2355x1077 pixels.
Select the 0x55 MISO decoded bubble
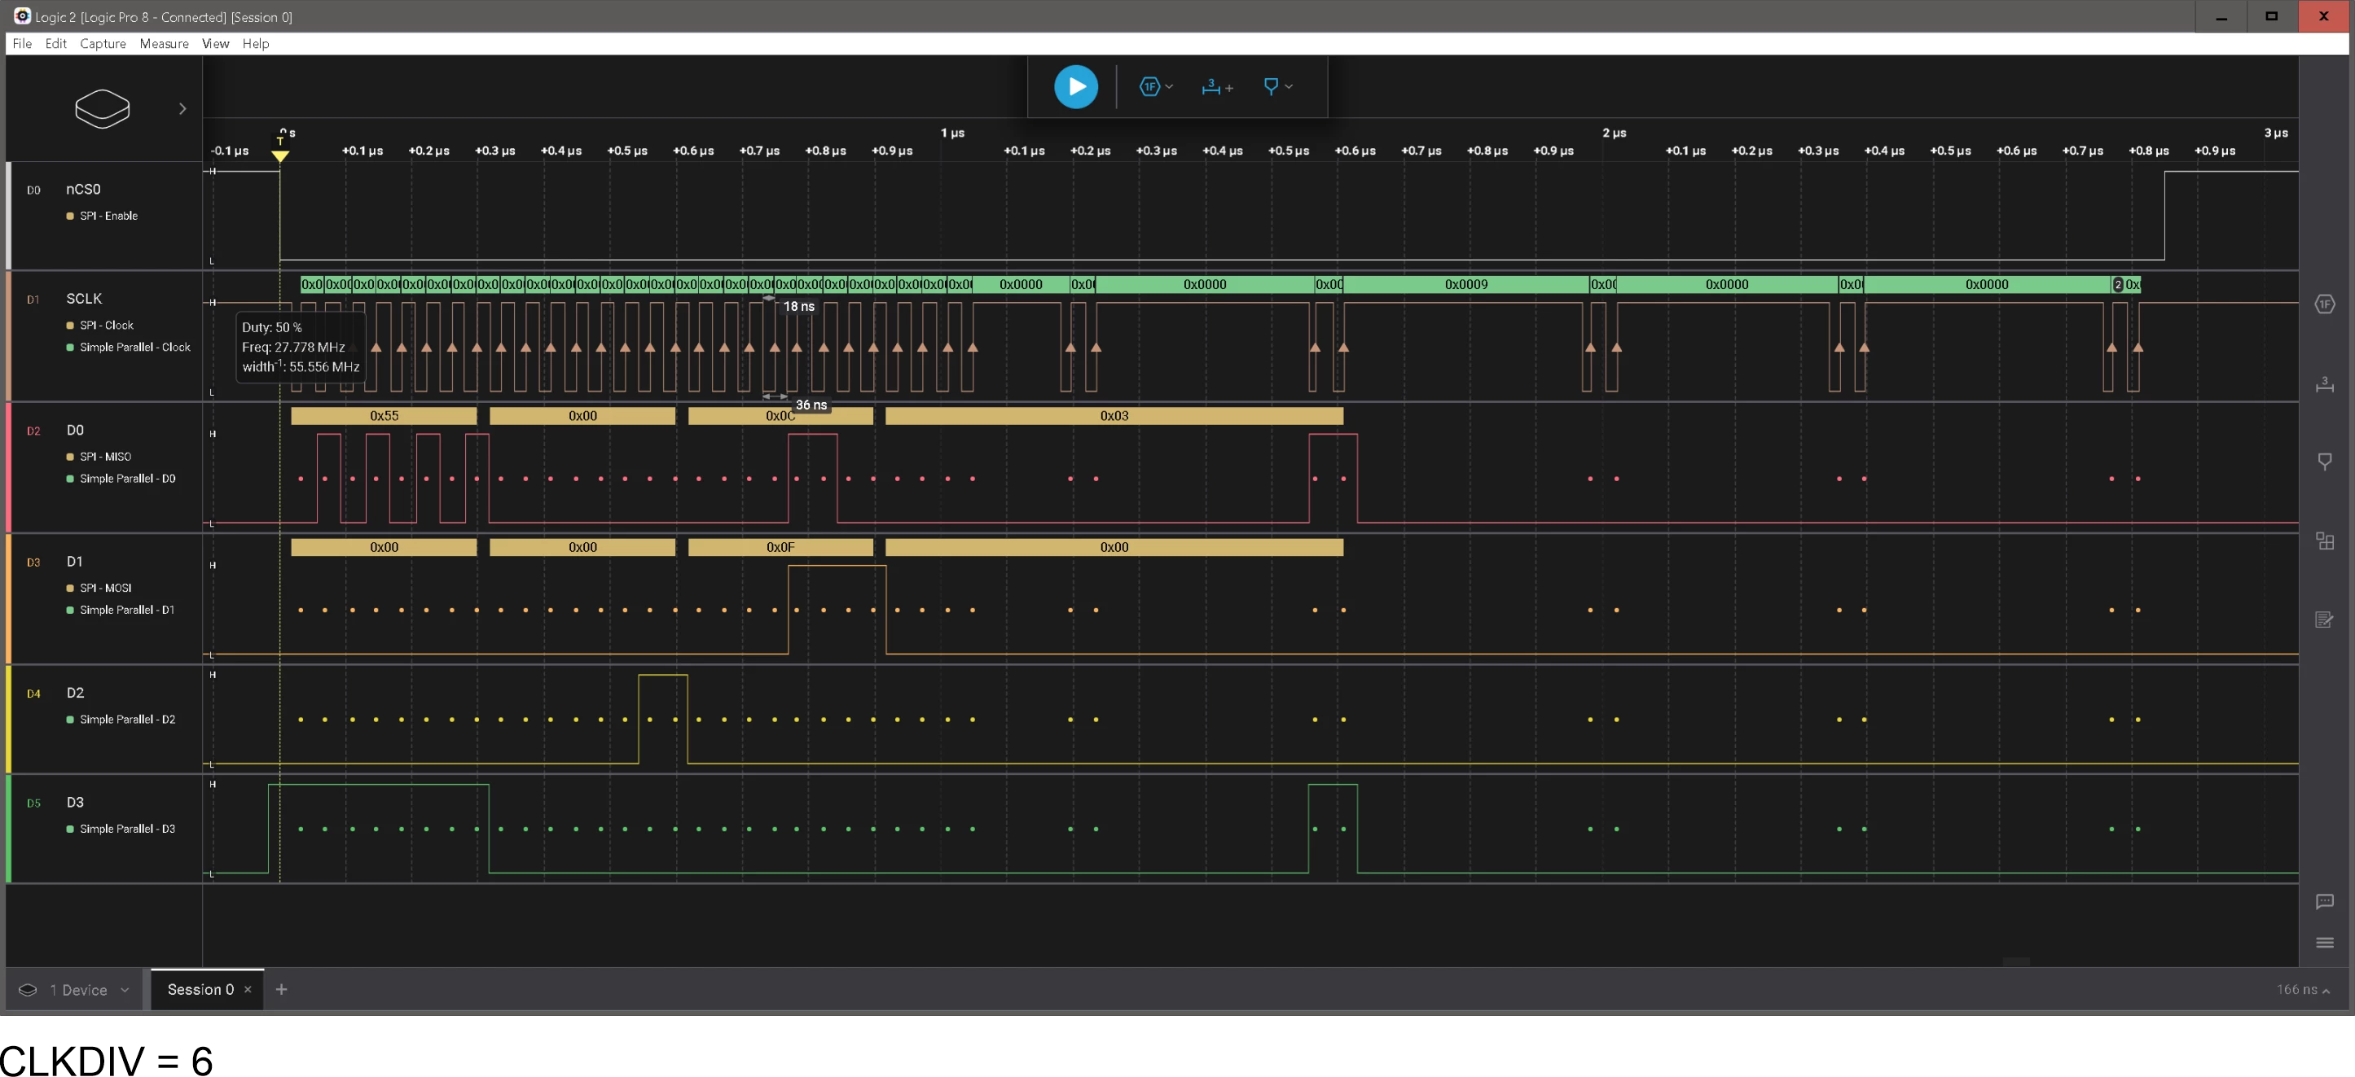pyautogui.click(x=384, y=417)
